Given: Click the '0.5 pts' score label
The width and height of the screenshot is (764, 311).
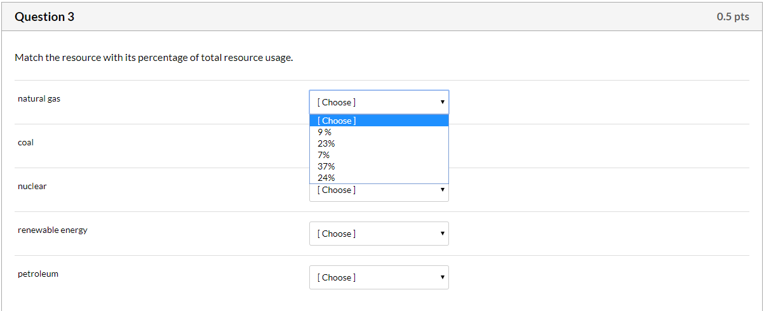Looking at the screenshot, I should [x=733, y=17].
